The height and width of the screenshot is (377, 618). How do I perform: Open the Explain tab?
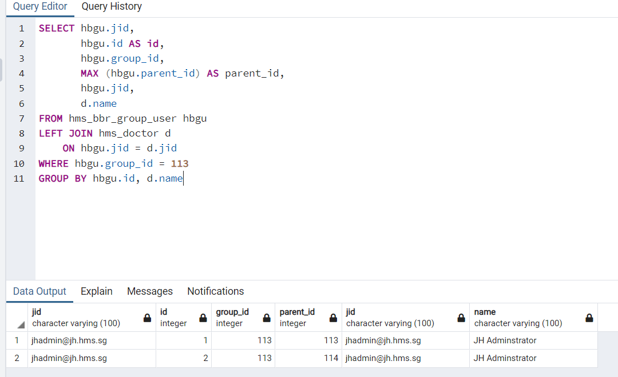click(96, 291)
